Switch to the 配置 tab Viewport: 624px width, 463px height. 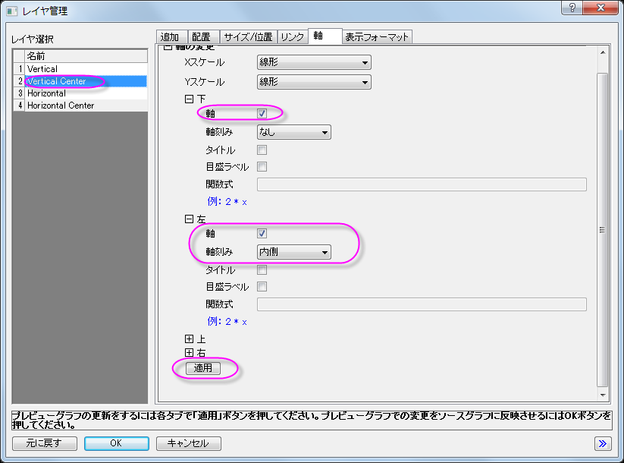(203, 37)
